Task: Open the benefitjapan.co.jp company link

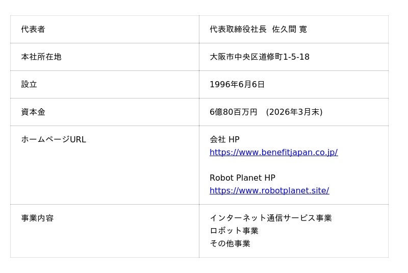Action: (274, 152)
